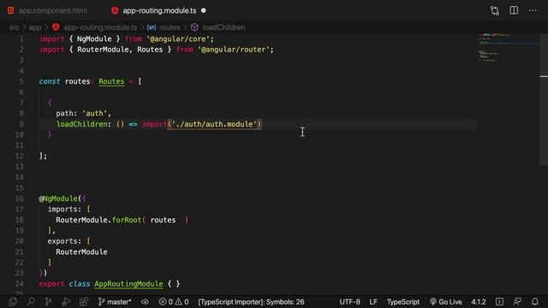Click the cloud sync publish icon
Image resolution: width=548 pixels, height=308 pixels.
pyautogui.click(x=145, y=302)
